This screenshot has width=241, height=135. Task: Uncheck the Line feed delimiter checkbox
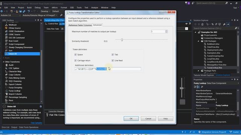click(x=113, y=61)
